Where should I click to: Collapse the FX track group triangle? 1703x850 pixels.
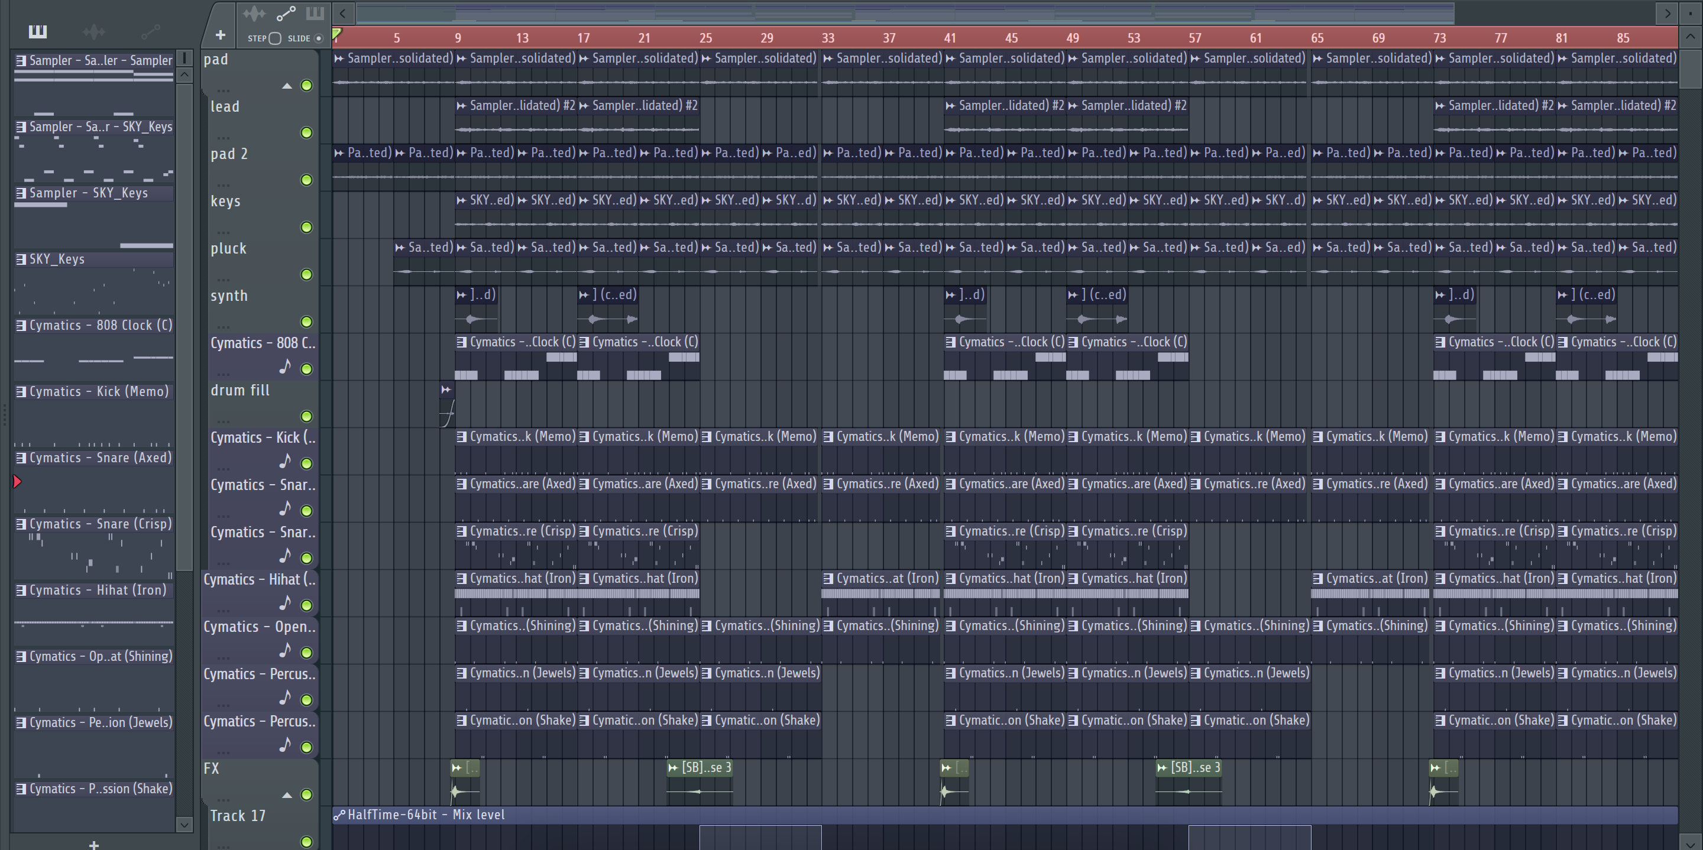[x=287, y=795]
